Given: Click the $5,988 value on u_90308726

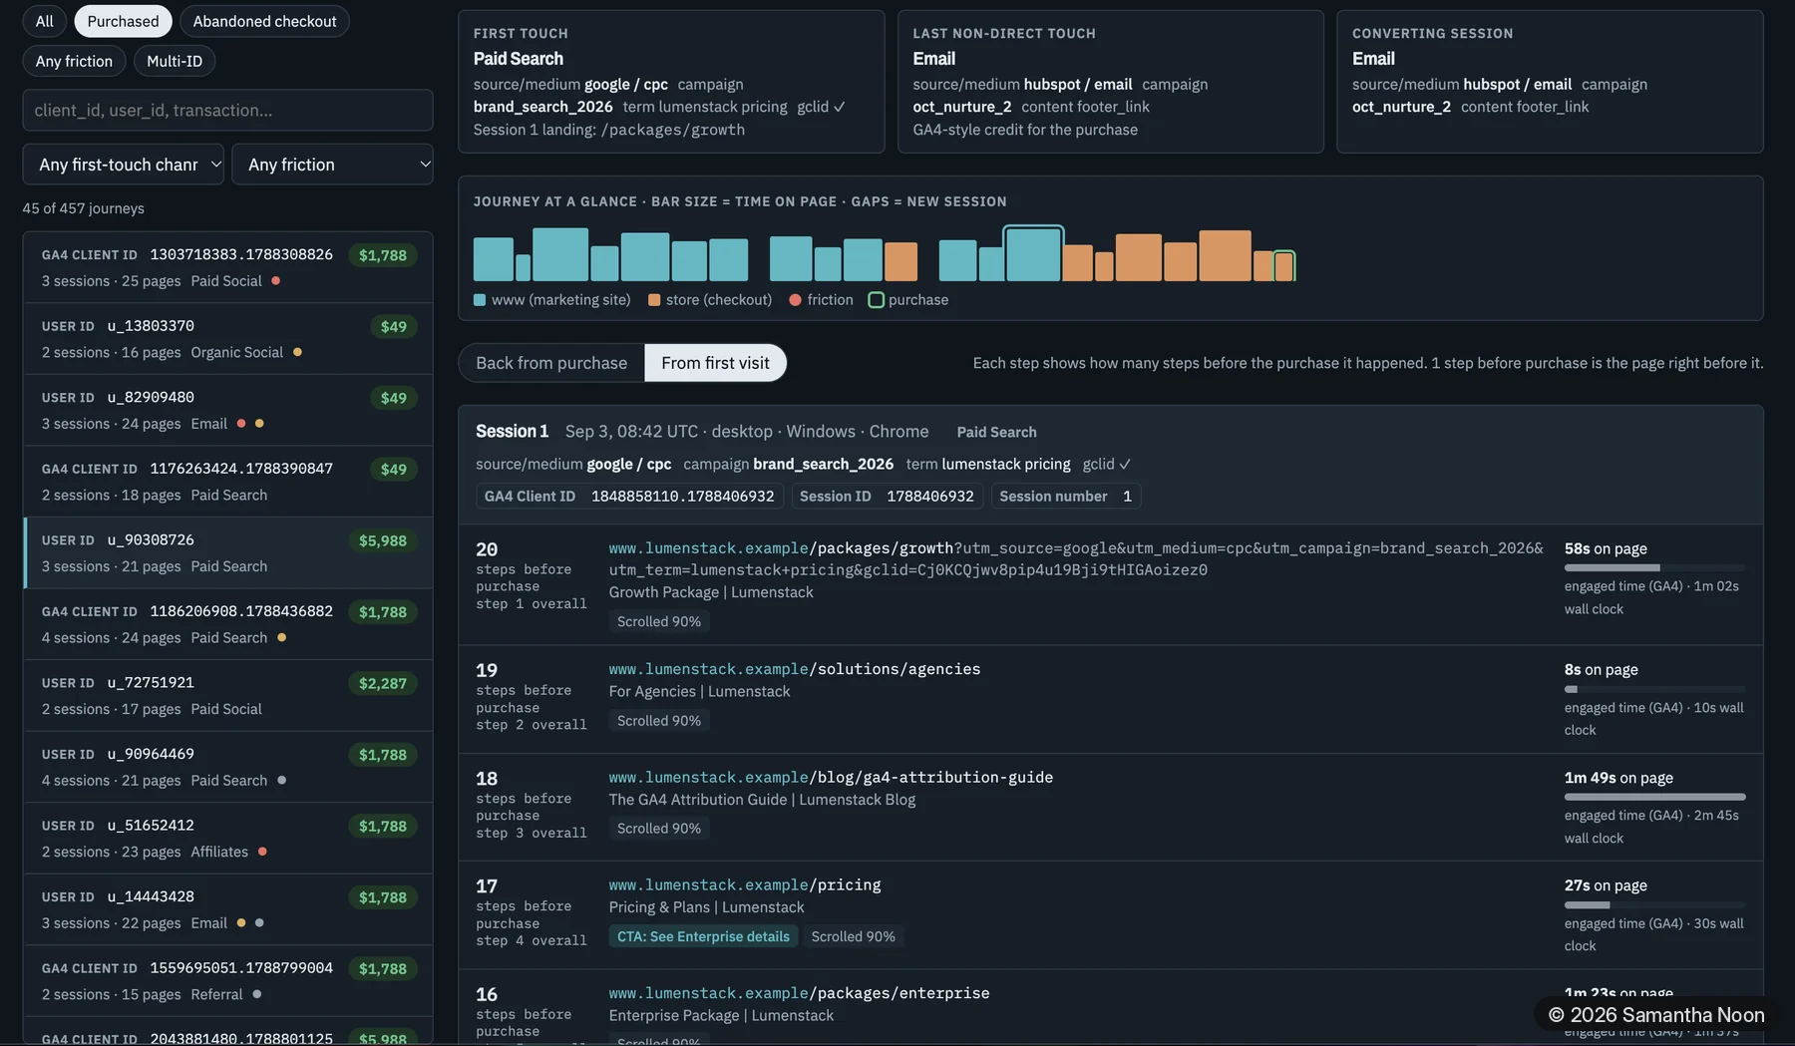Looking at the screenshot, I should point(383,540).
